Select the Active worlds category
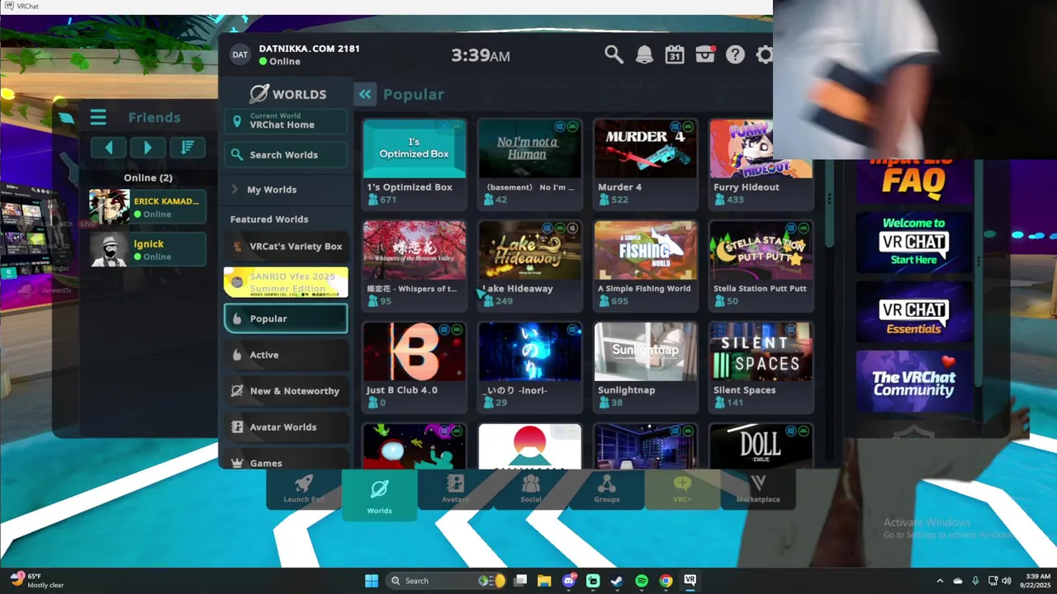This screenshot has width=1057, height=594. click(x=286, y=355)
